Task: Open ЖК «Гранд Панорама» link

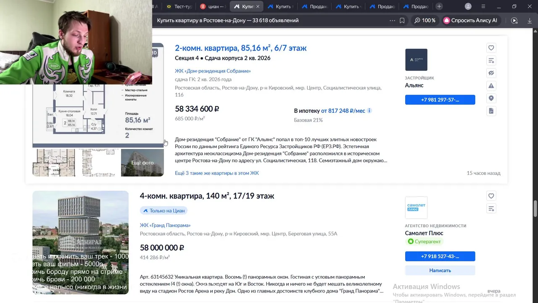Action: pyautogui.click(x=165, y=225)
